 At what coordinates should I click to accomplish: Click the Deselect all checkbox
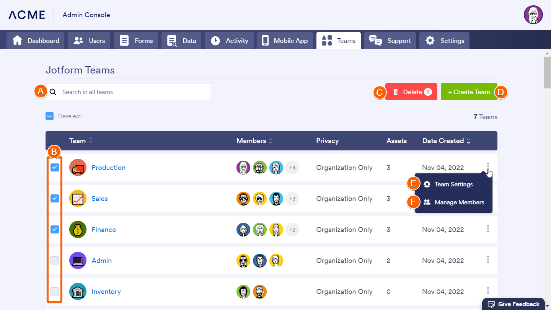[50, 116]
